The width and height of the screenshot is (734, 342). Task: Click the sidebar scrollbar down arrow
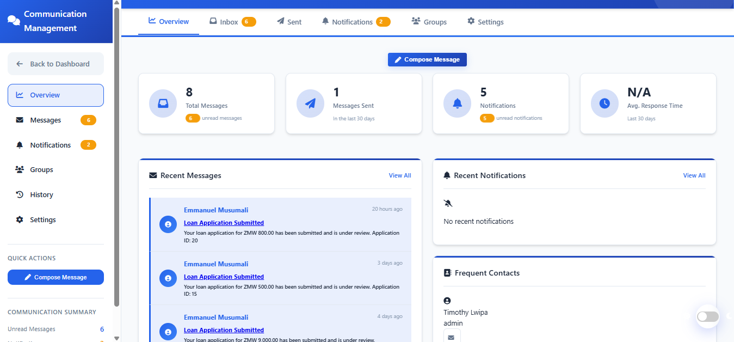[x=116, y=338]
